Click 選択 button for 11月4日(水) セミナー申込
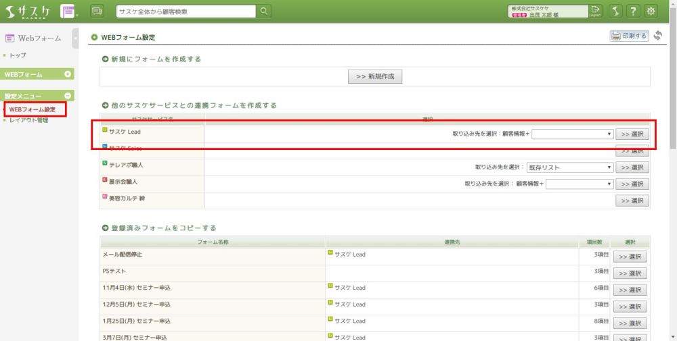The width and height of the screenshot is (677, 341). (x=630, y=290)
